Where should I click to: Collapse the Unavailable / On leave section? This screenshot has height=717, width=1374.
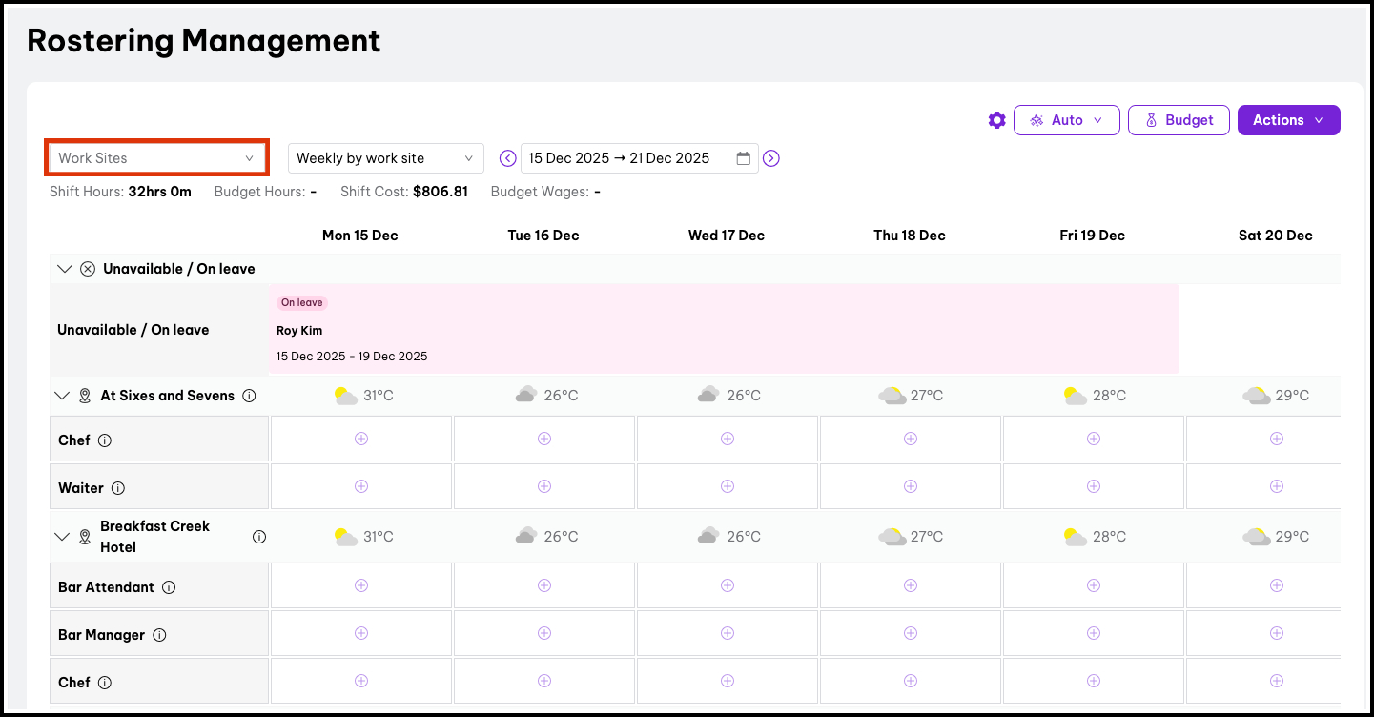65,269
